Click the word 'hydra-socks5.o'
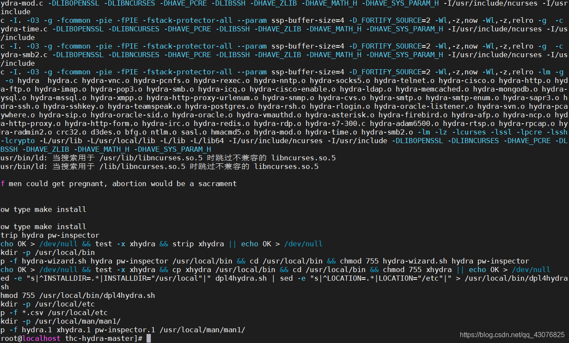Viewport: 569px width, 343px height. tap(340, 81)
